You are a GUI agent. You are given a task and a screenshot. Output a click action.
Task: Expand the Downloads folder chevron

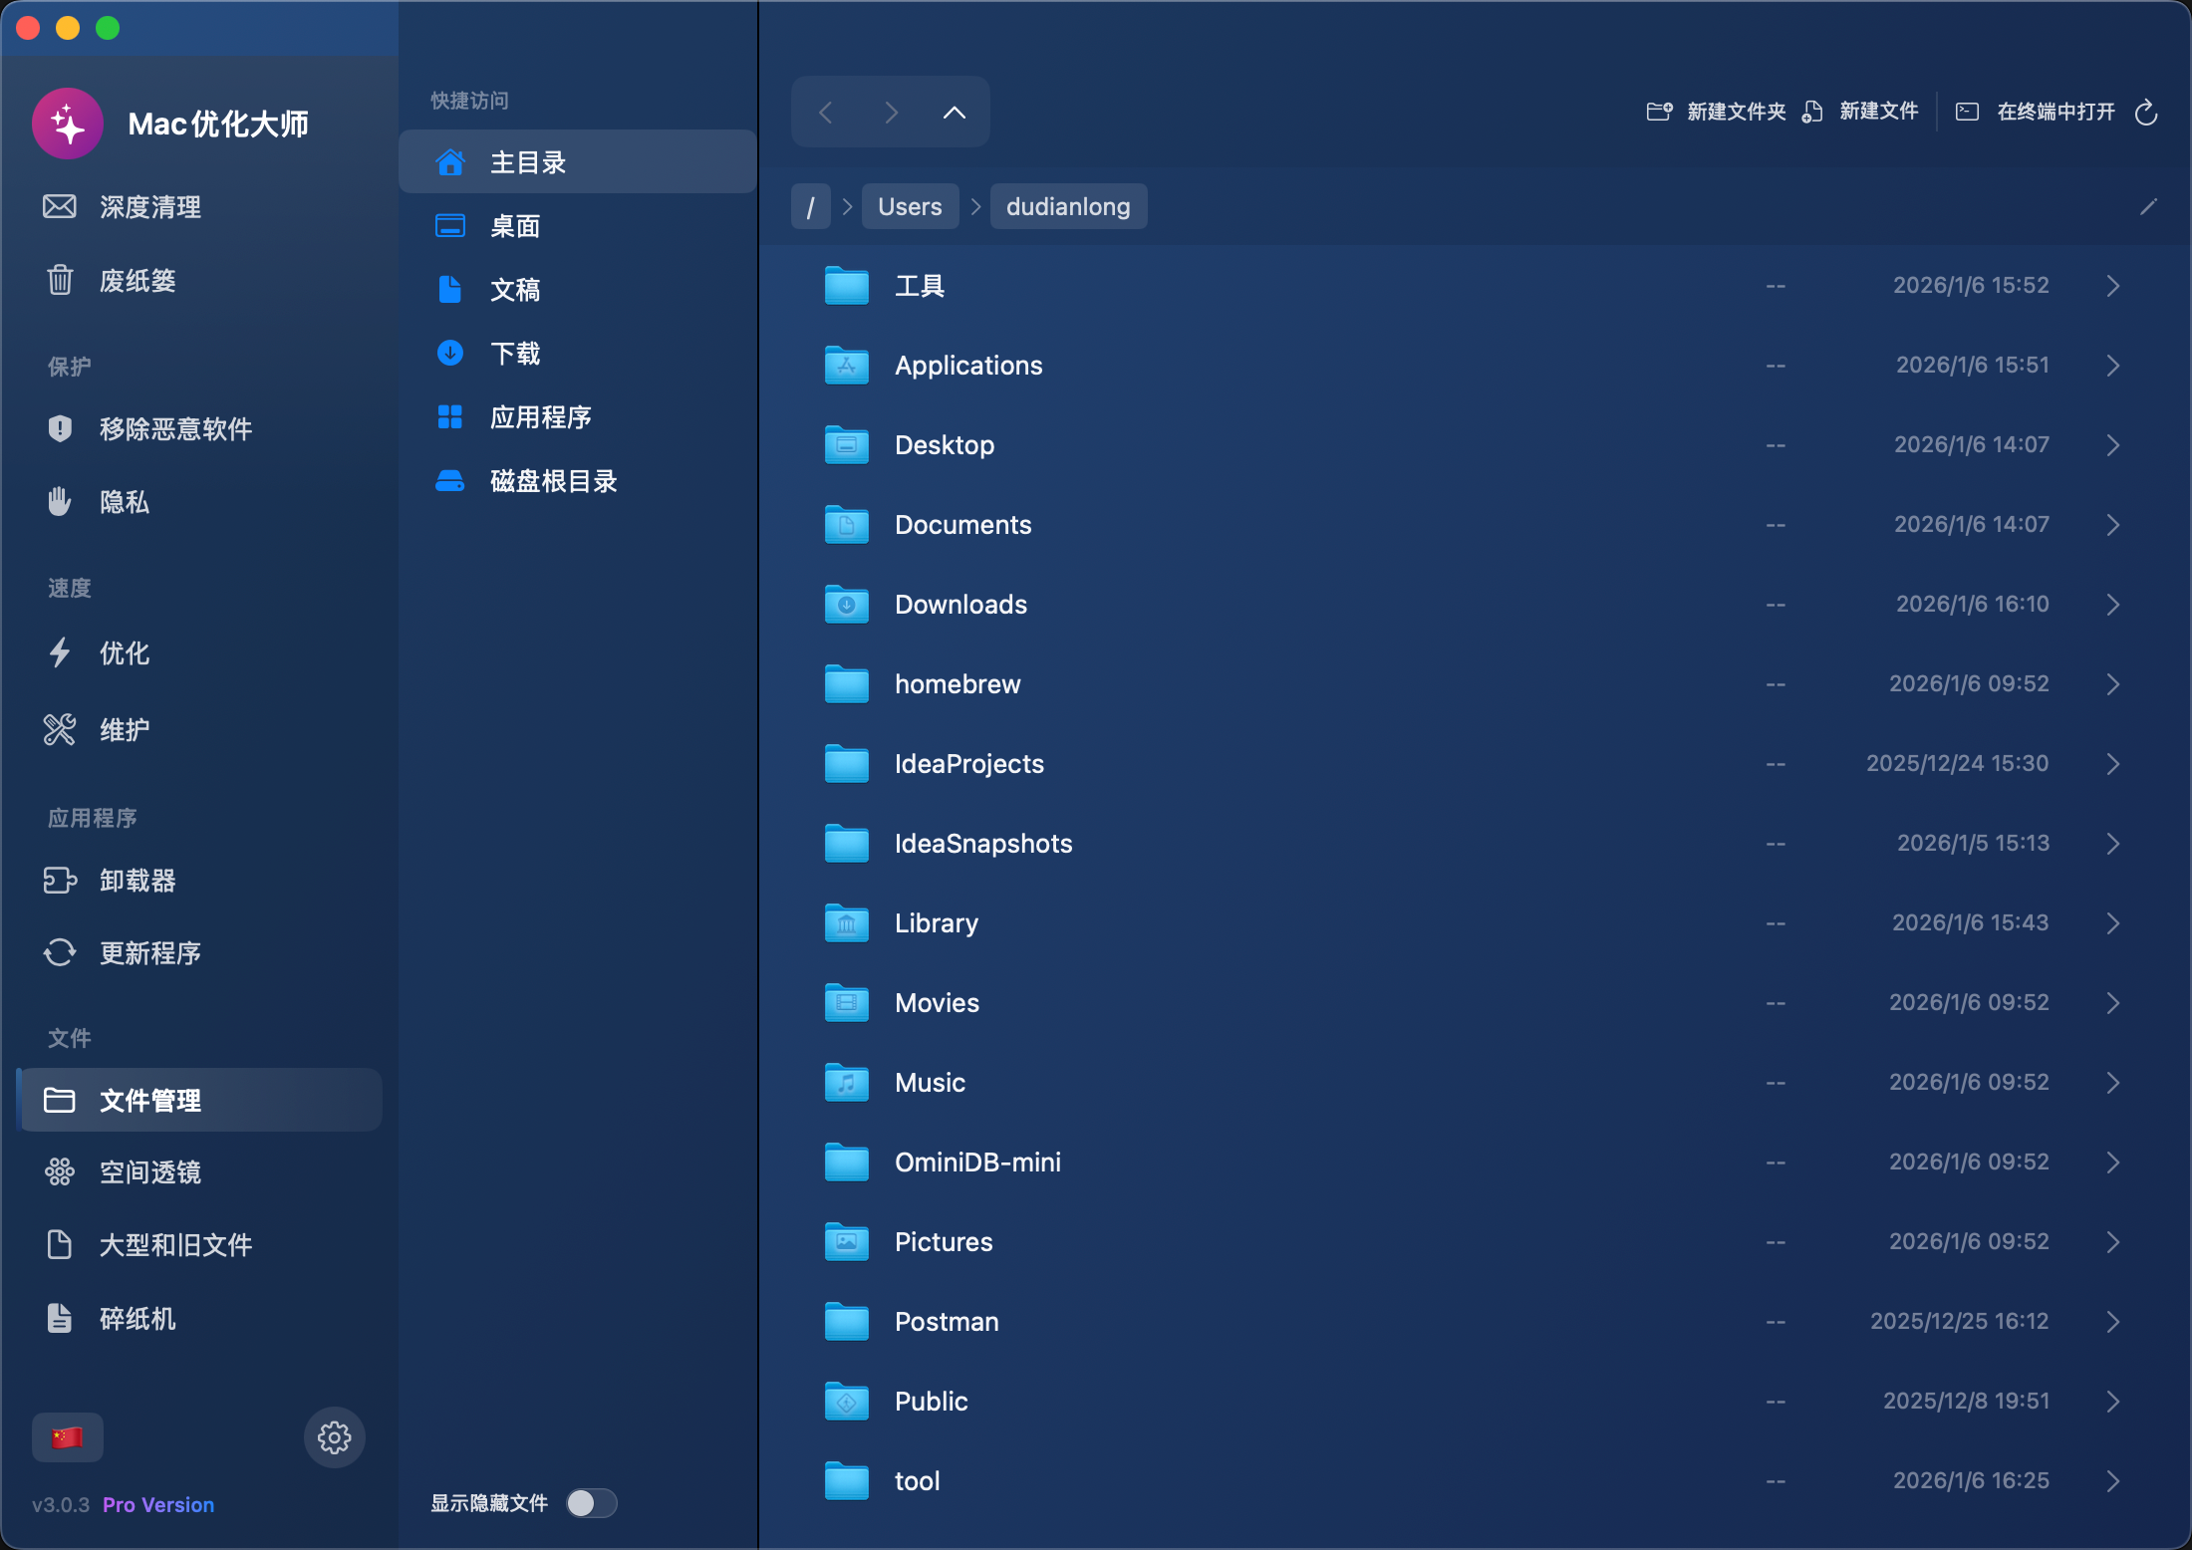[2112, 605]
